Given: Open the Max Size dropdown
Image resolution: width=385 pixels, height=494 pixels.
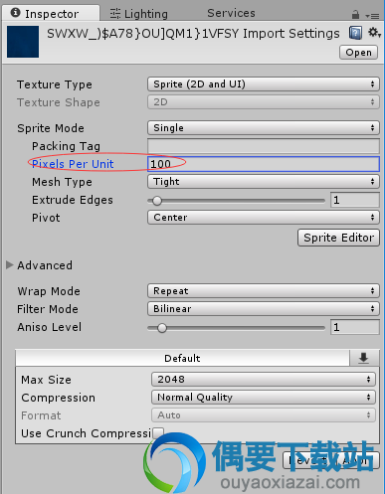Looking at the screenshot, I should (264, 380).
